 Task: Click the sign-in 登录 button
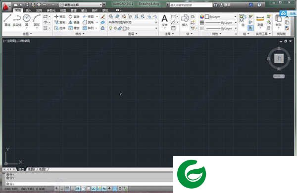[x=225, y=5]
